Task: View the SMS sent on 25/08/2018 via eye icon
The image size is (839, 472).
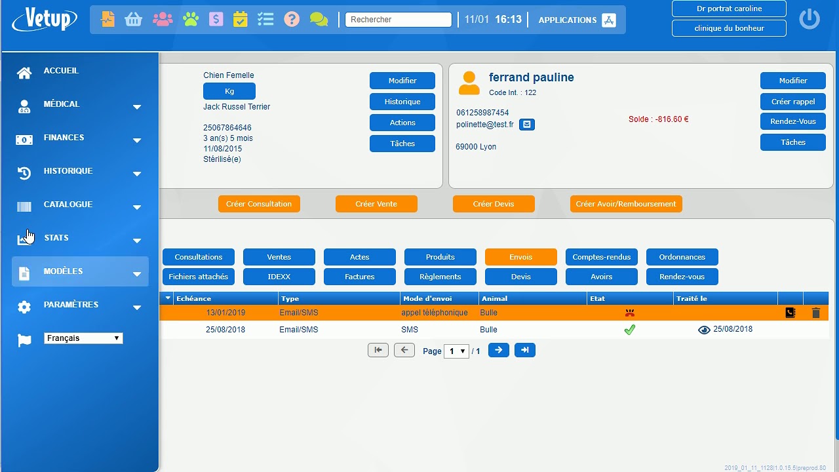Action: (704, 330)
